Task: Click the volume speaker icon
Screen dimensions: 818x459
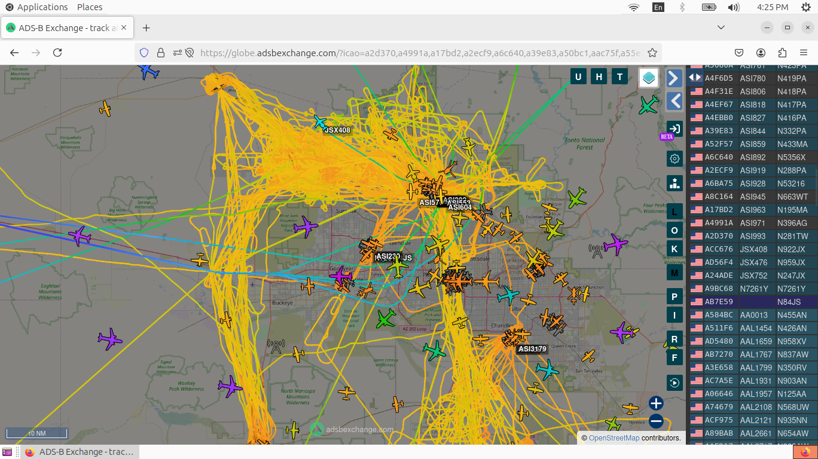Action: click(x=734, y=7)
